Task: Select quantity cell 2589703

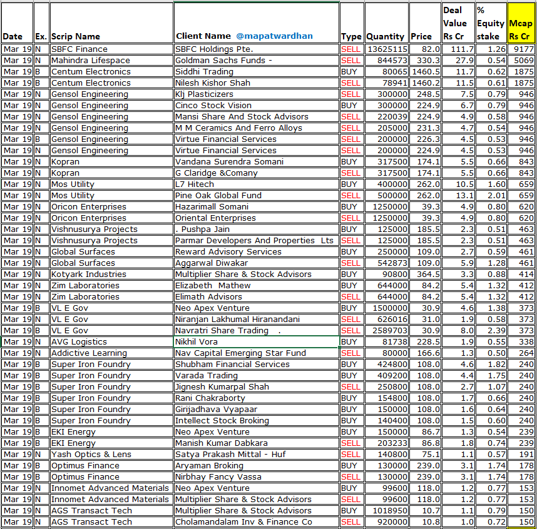Action: (387, 331)
